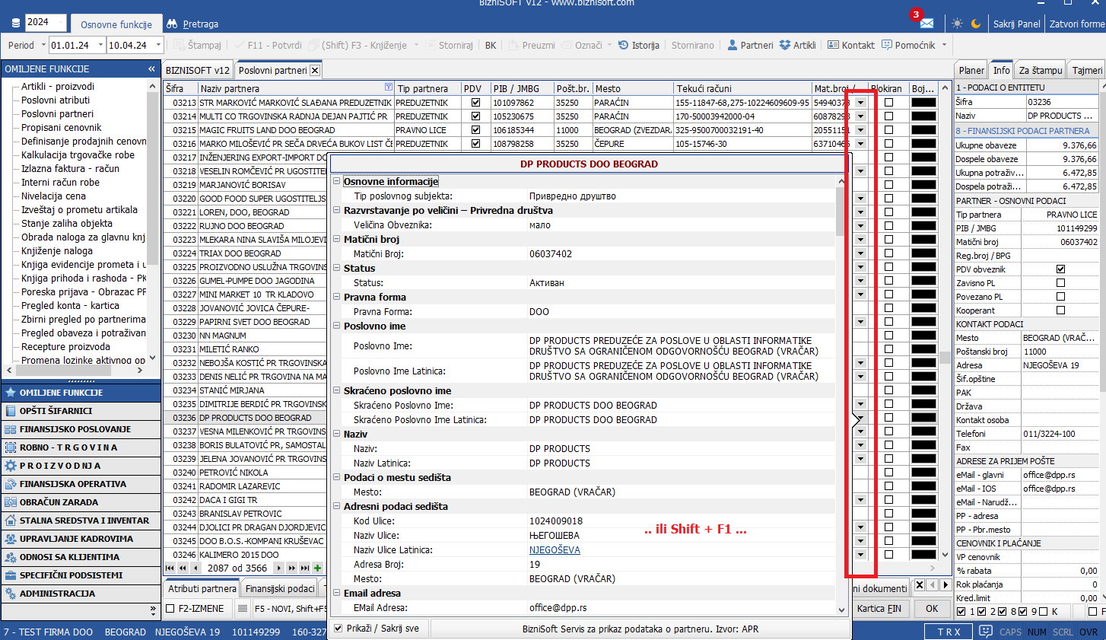Open Partneri from the toolbar

[750, 46]
